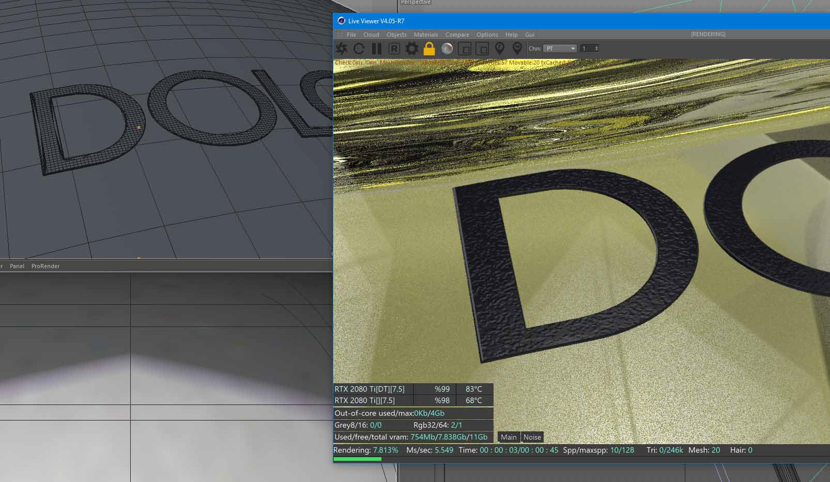Image resolution: width=830 pixels, height=482 pixels.
Task: Click the Ms/sec 5.549 readout
Action: (x=430, y=450)
